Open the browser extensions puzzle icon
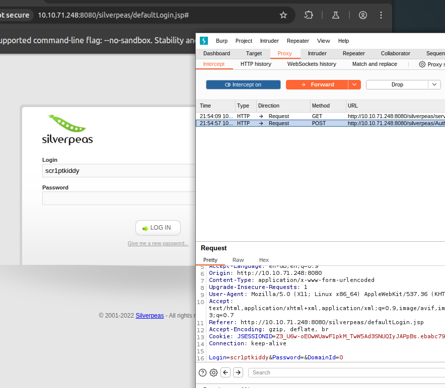 pos(309,15)
